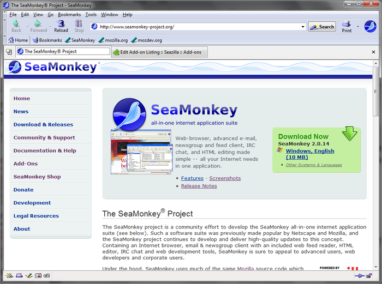Screen dimensions: 382x284
Task: Open the Window menu
Action: [x=109, y=15]
